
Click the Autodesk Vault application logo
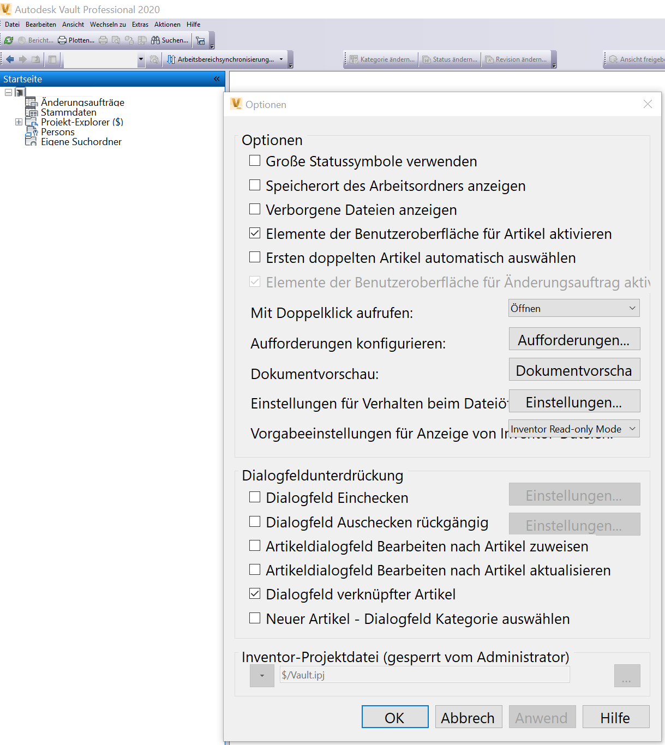[x=6, y=9]
